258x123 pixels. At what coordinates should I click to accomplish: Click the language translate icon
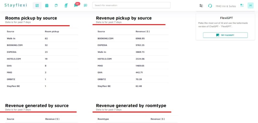pos(201,6)
